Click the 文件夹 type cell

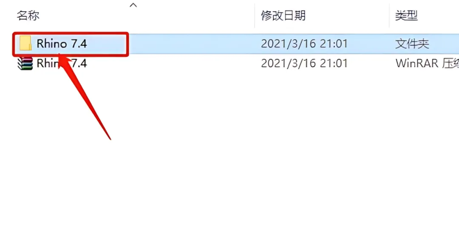click(x=412, y=44)
